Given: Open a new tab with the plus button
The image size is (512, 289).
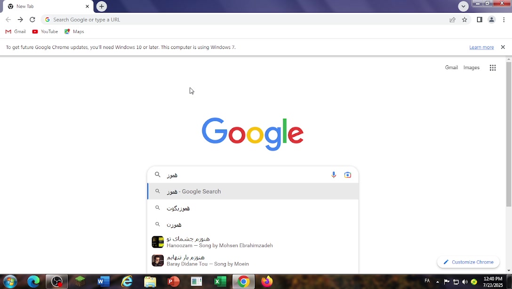Looking at the screenshot, I should [102, 6].
